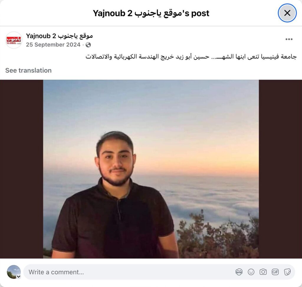This screenshot has height=287, width=302.
Task: Click the dark margin right of photo
Action: click(x=280, y=169)
